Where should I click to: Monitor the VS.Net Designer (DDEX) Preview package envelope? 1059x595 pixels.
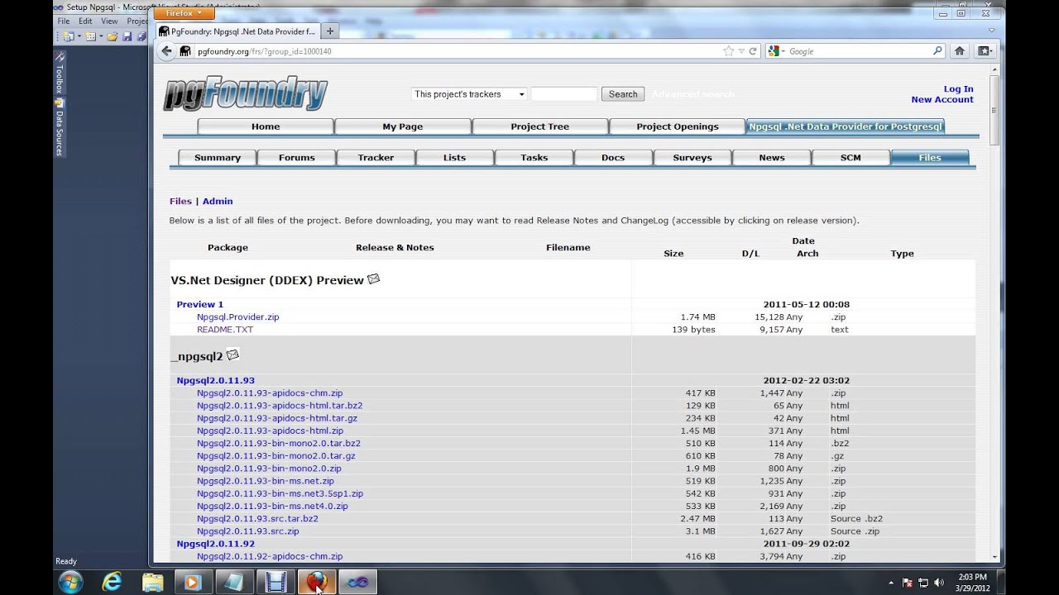373,279
